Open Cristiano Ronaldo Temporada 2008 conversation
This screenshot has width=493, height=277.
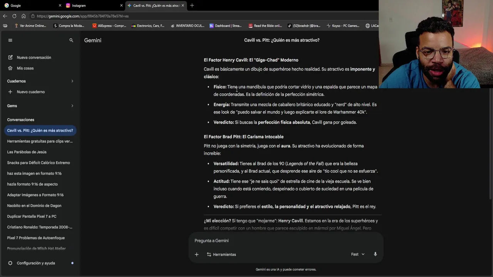pyautogui.click(x=40, y=227)
